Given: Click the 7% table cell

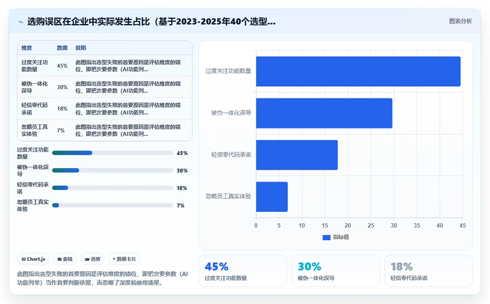Looking at the screenshot, I should pyautogui.click(x=61, y=131).
